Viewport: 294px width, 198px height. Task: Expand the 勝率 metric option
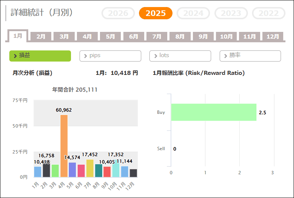(x=250, y=56)
